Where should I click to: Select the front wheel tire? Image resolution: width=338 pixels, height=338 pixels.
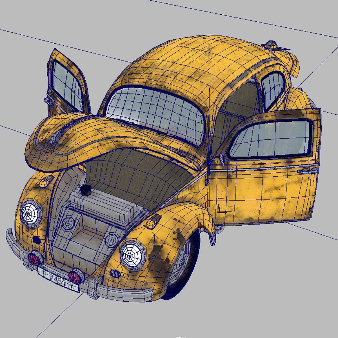[183, 266]
